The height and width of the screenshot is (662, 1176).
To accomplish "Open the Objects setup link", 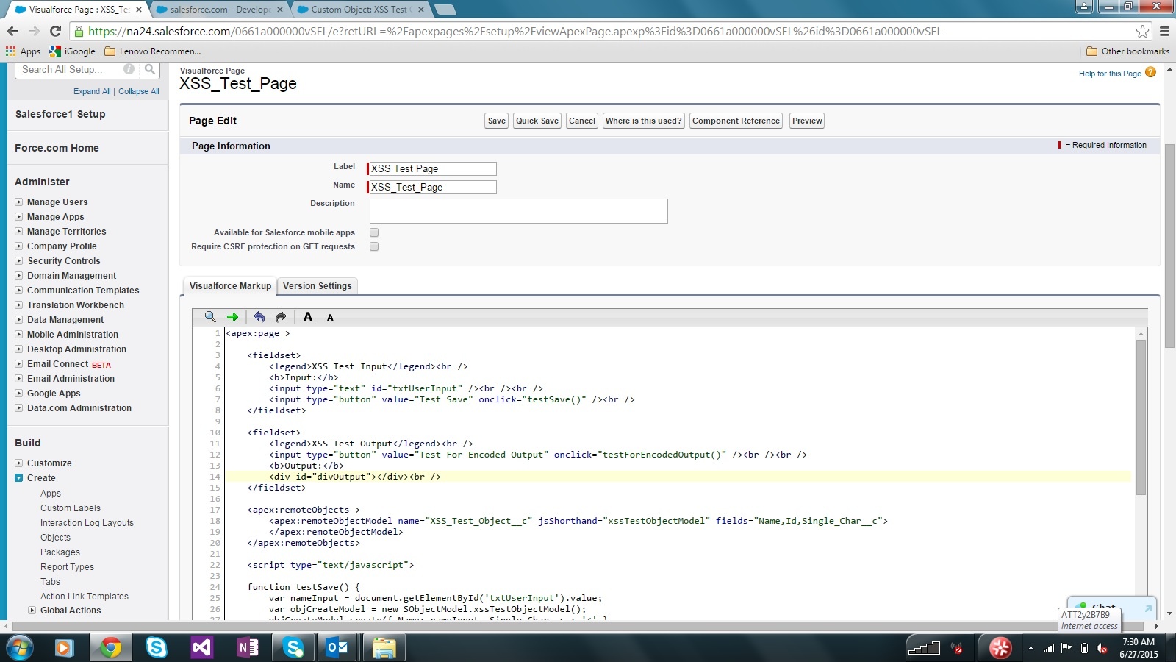I will click(55, 538).
